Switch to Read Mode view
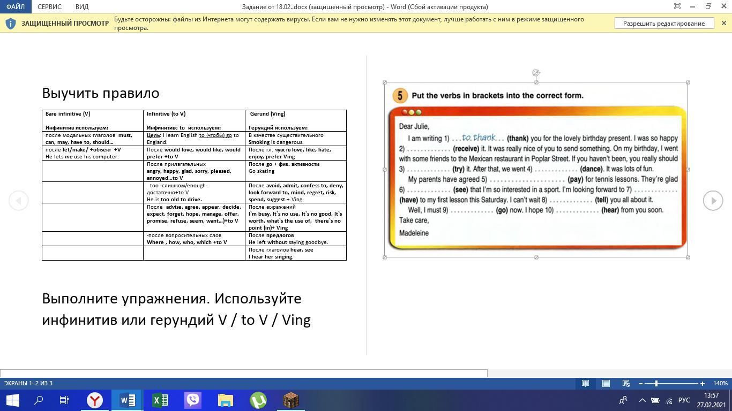 coord(585,383)
